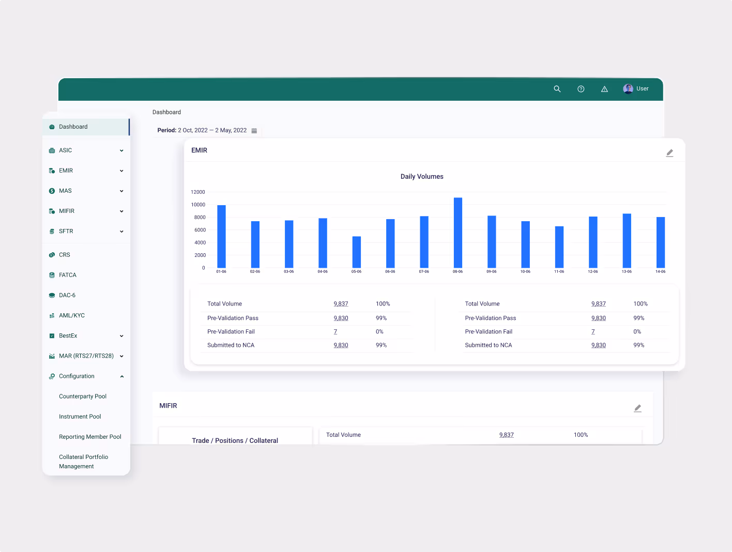Click the EMIR sidebar icon
Image resolution: width=732 pixels, height=552 pixels.
point(52,171)
